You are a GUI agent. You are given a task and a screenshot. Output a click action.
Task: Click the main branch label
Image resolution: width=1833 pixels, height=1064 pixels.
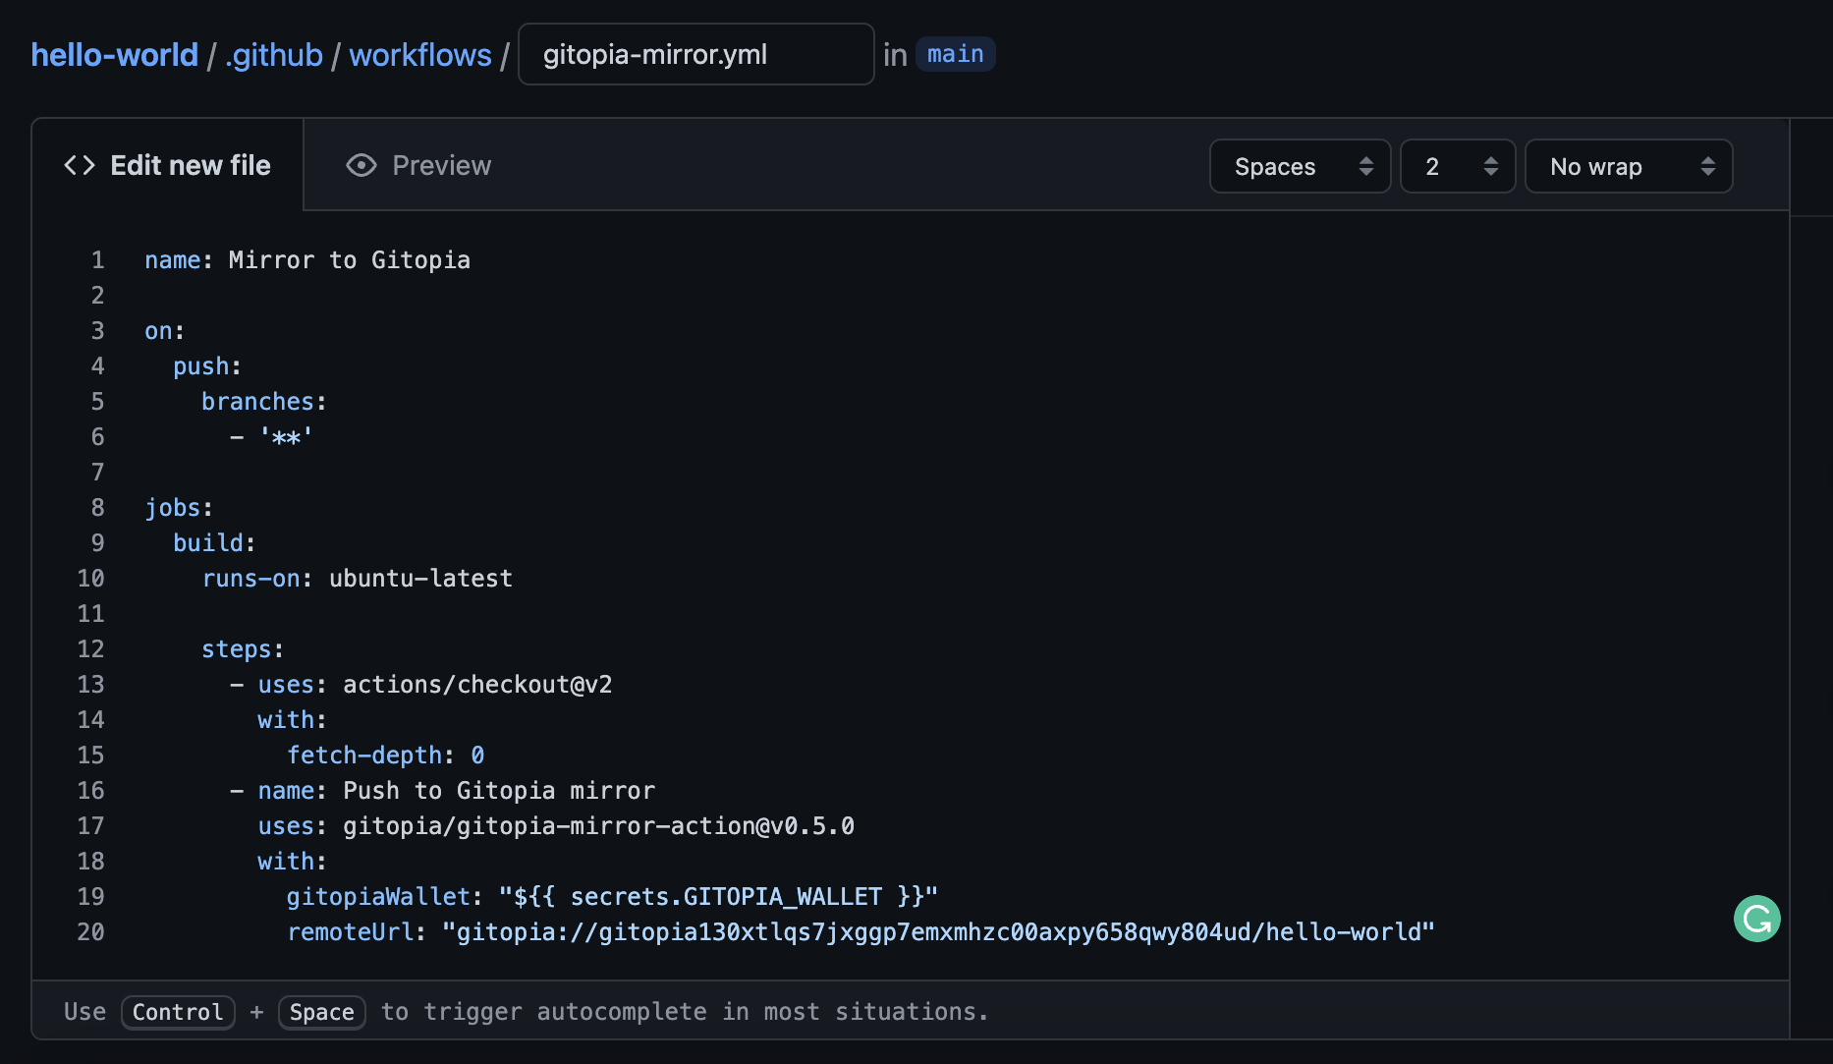(x=956, y=54)
